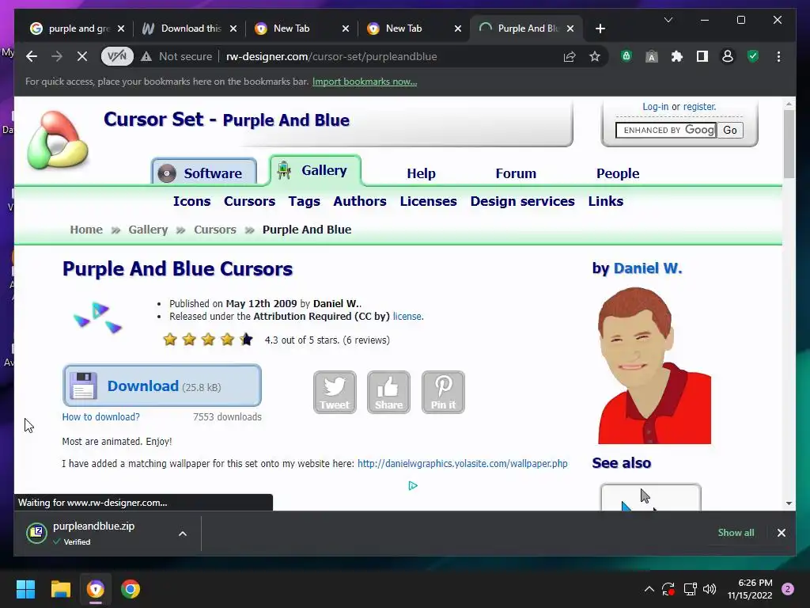Click the Daniel W. author heading link

[647, 268]
